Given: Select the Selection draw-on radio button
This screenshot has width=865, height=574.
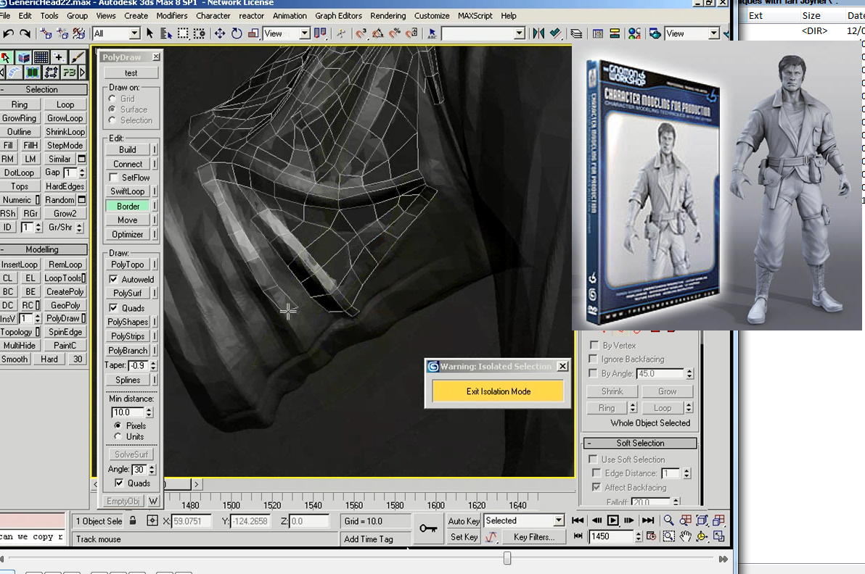Looking at the screenshot, I should point(112,120).
